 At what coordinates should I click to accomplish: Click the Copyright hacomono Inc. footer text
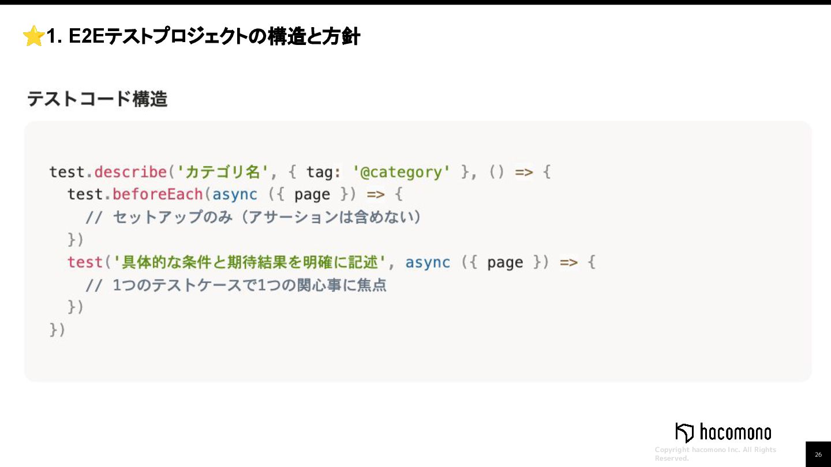tap(715, 454)
